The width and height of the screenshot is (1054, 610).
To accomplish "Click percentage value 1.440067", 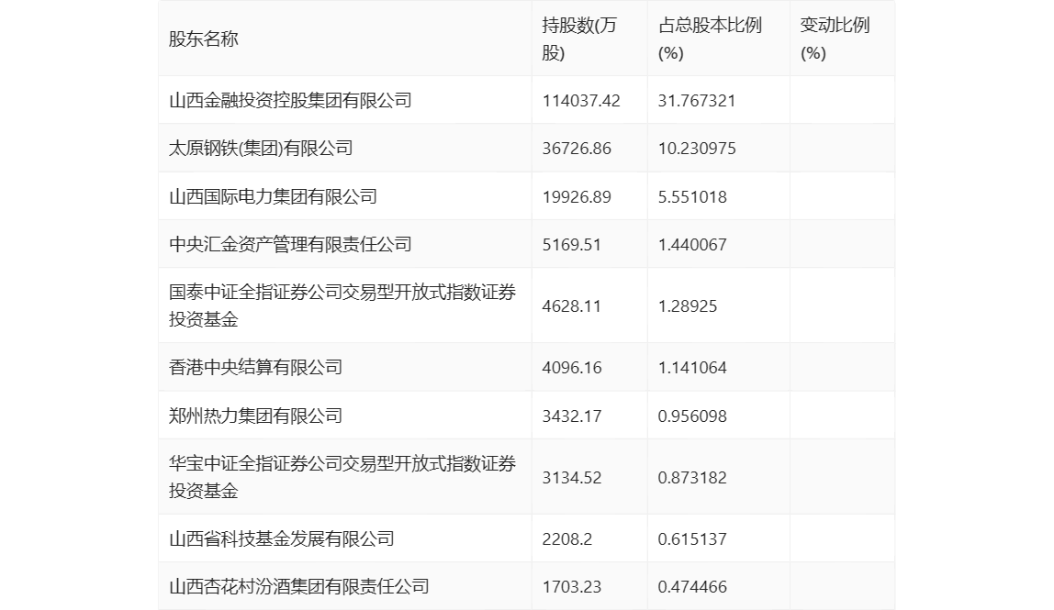I will (692, 245).
